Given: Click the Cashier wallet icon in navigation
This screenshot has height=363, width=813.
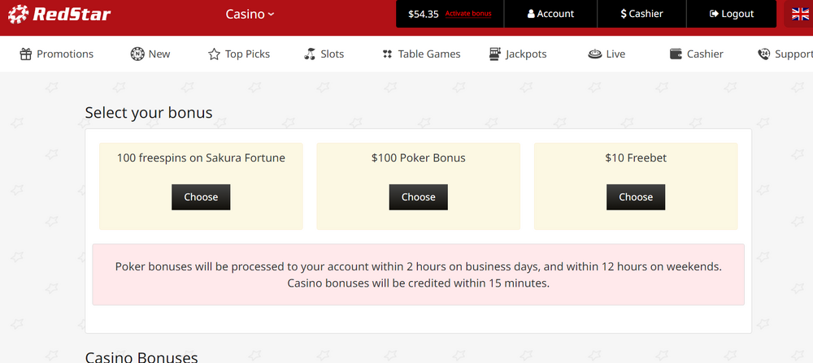Looking at the screenshot, I should point(676,54).
